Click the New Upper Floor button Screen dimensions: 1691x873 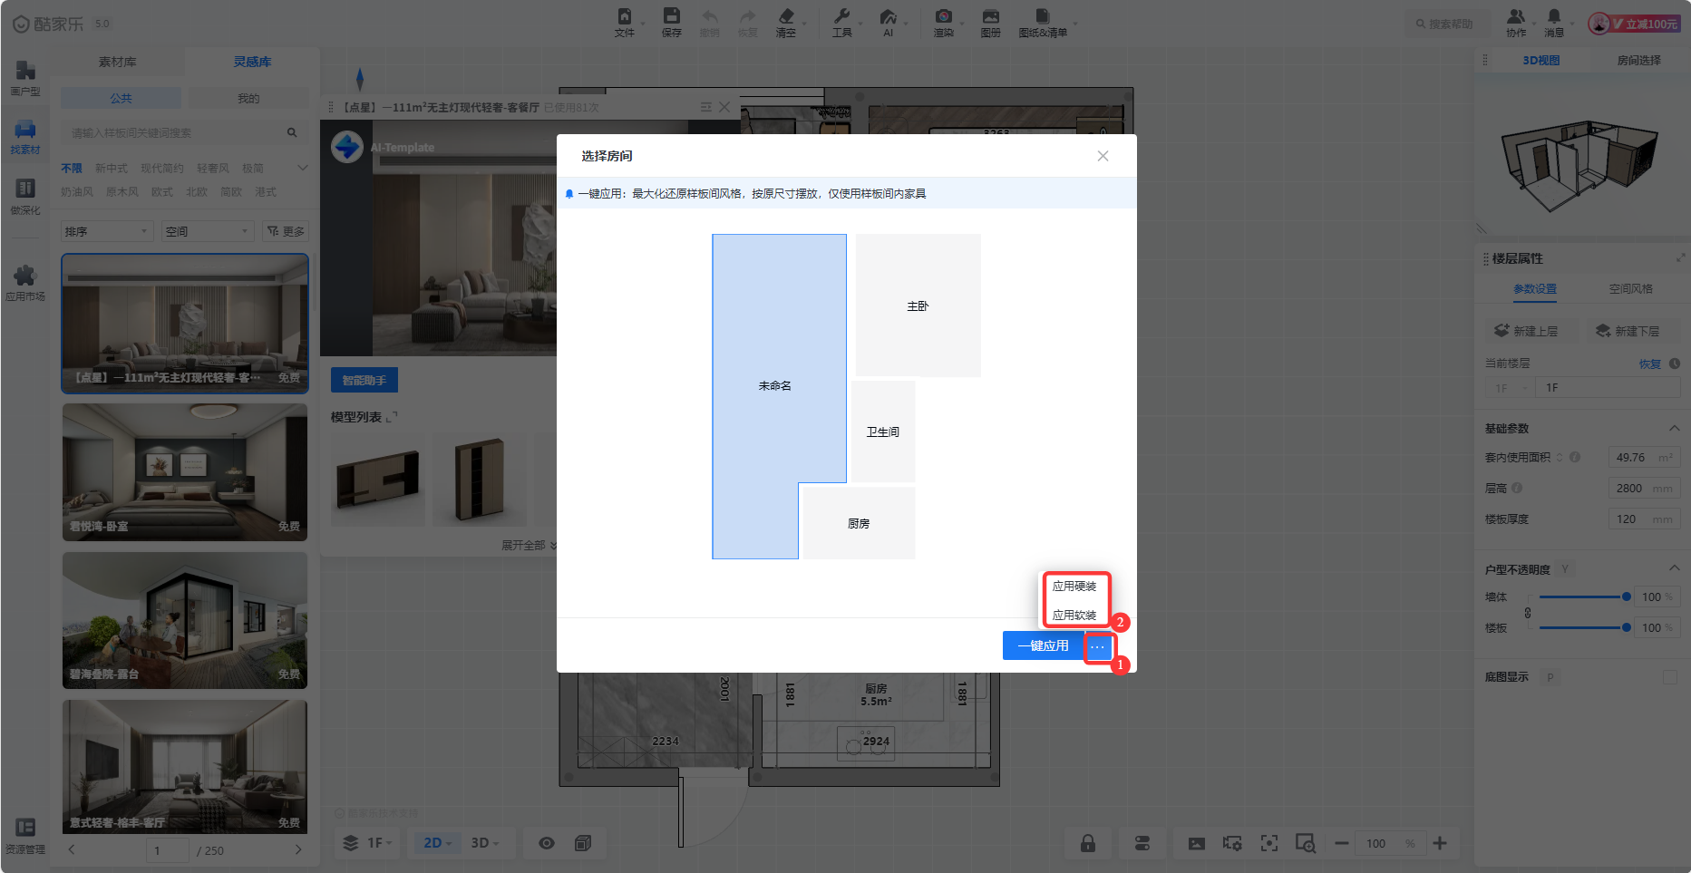pos(1527,331)
